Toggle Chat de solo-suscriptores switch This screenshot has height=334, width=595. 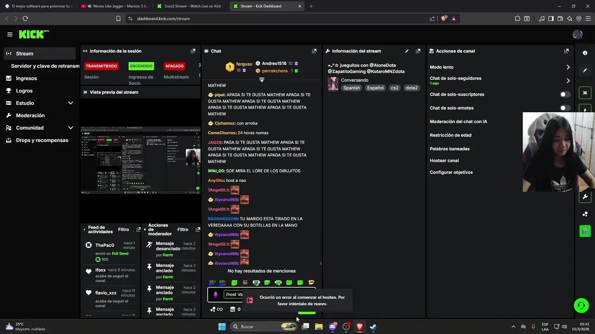coord(565,94)
